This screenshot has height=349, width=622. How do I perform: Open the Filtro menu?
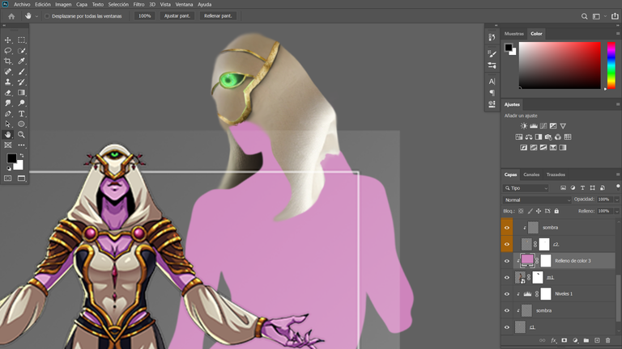pyautogui.click(x=138, y=4)
